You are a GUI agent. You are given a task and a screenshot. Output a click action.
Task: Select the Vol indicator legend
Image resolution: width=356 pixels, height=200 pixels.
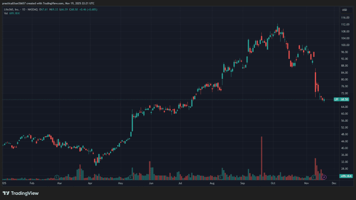tap(6, 13)
